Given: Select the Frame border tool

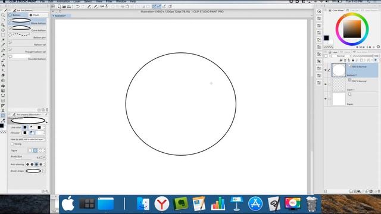Looking at the screenshot, I should click(3, 100).
